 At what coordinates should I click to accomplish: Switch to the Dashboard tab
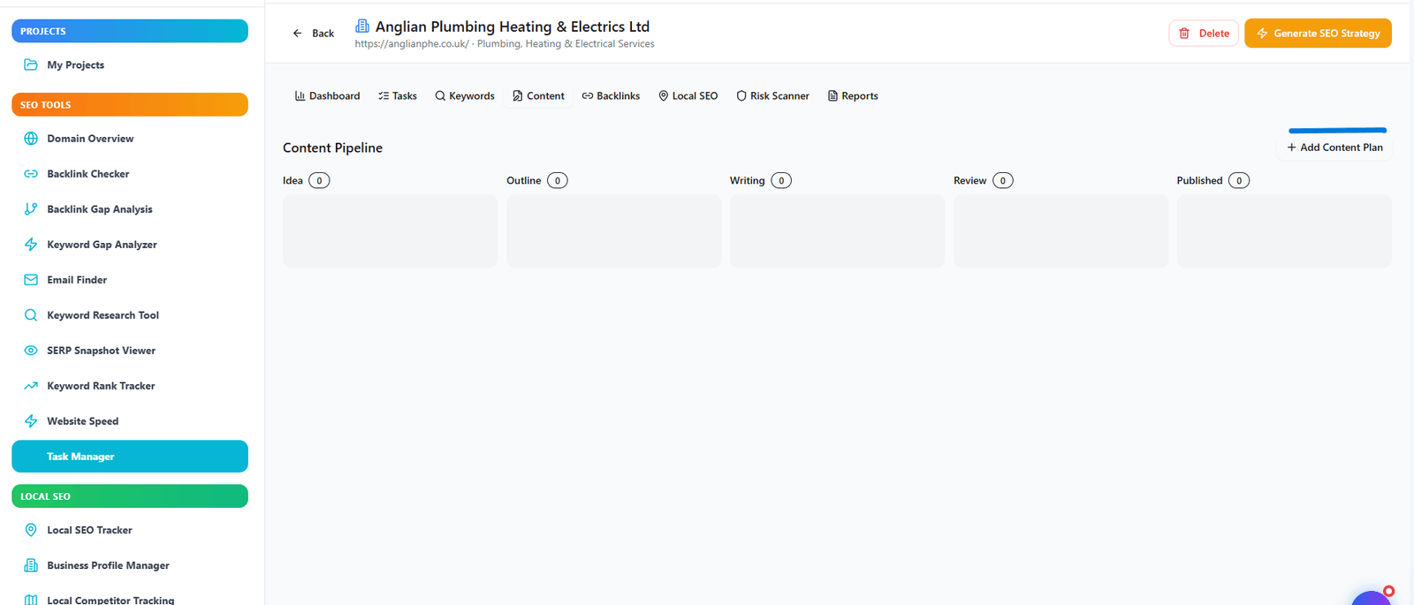(327, 95)
